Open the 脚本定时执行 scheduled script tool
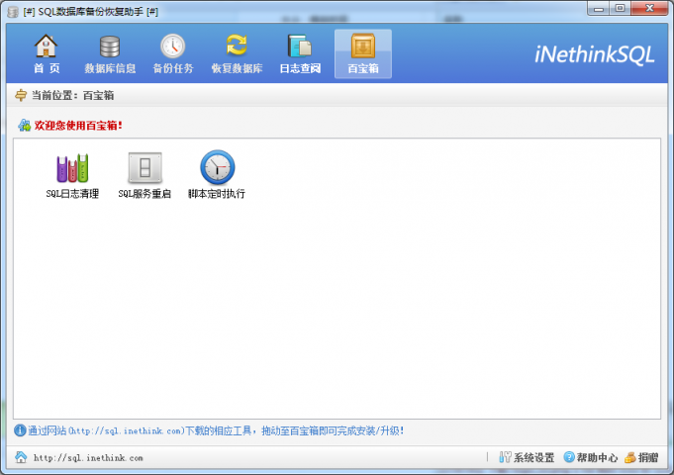674x475 pixels. click(217, 176)
